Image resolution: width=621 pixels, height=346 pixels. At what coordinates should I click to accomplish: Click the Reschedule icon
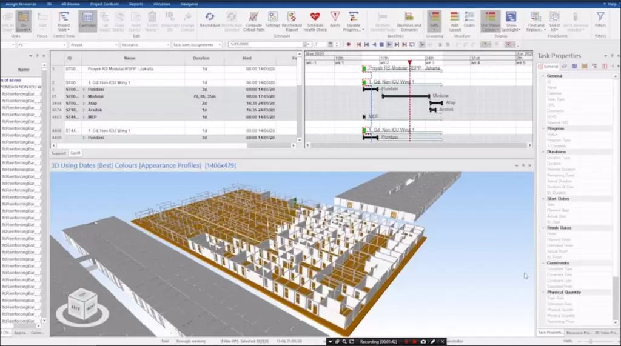pyautogui.click(x=210, y=18)
